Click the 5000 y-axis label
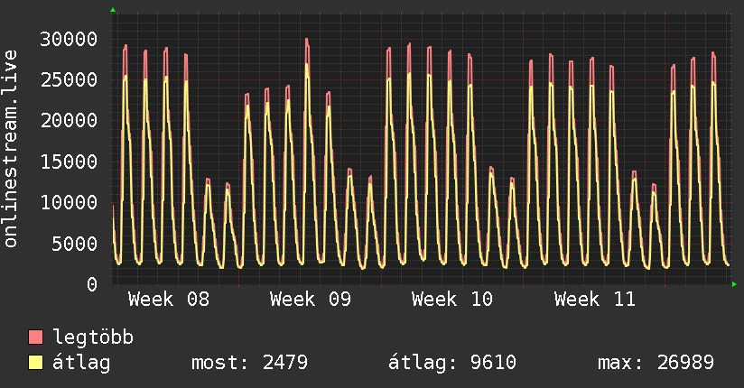 (x=76, y=244)
